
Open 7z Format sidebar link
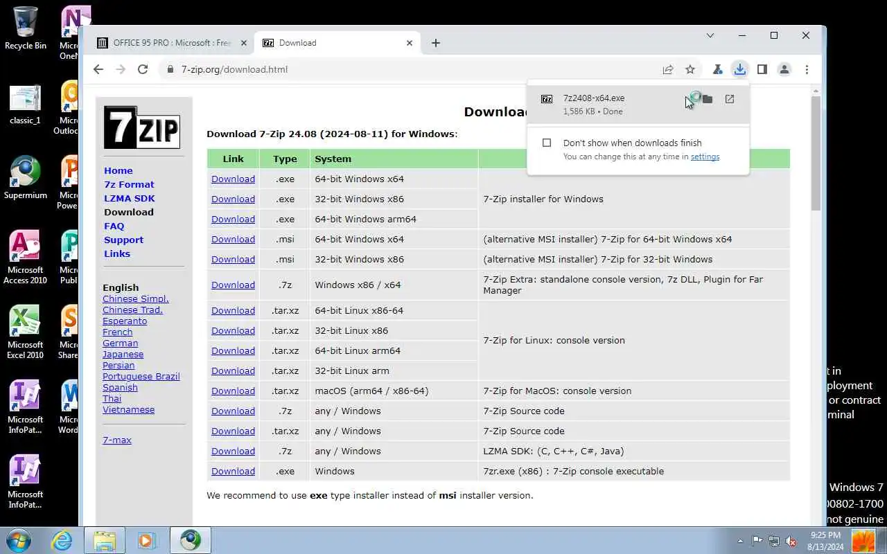pyautogui.click(x=129, y=184)
